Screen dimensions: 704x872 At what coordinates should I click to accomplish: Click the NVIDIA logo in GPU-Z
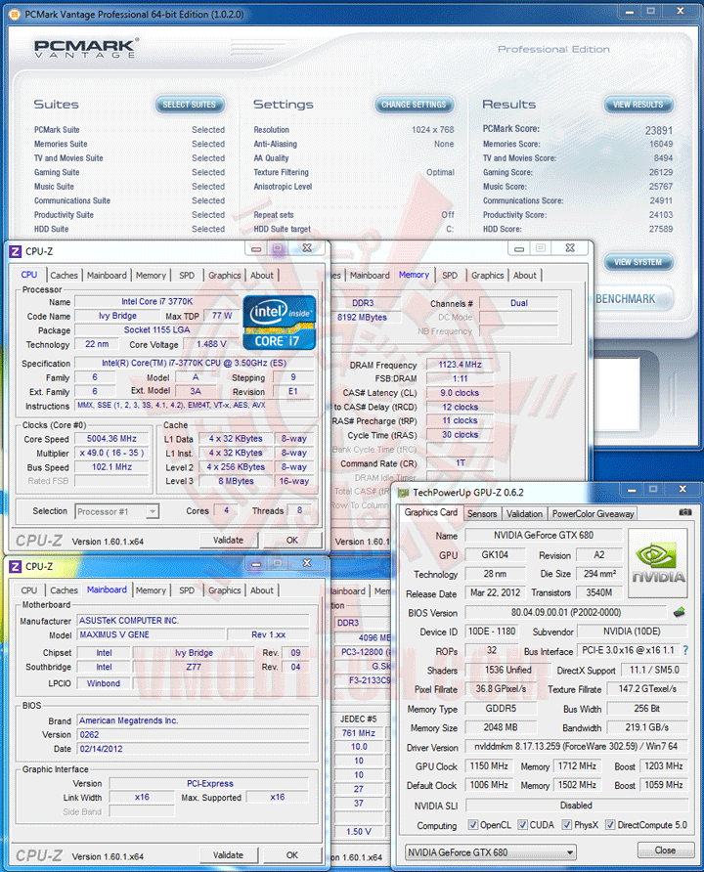point(658,563)
